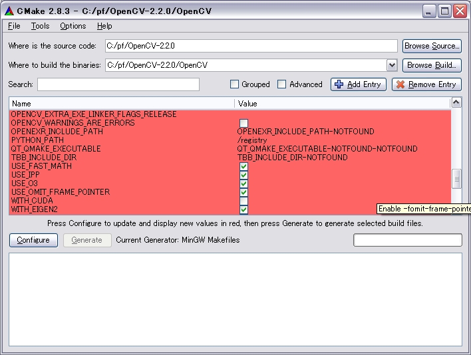Screen dimensions: 471x355
Task: Select the USE_IPP entry name
Action: [25, 175]
